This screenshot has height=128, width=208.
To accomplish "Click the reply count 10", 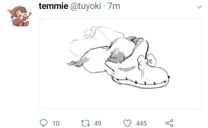I will (56, 123).
